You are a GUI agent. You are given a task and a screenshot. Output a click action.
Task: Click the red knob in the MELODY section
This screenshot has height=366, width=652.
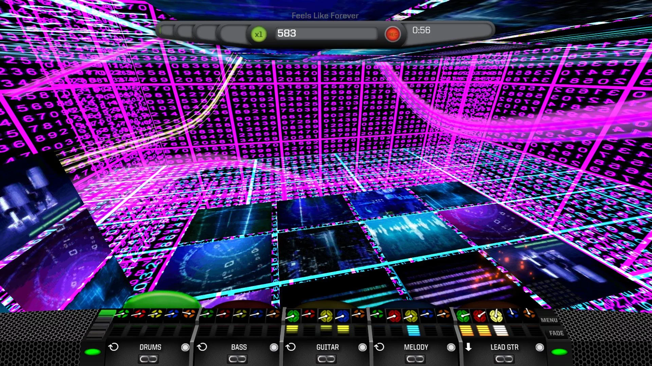pyautogui.click(x=394, y=316)
